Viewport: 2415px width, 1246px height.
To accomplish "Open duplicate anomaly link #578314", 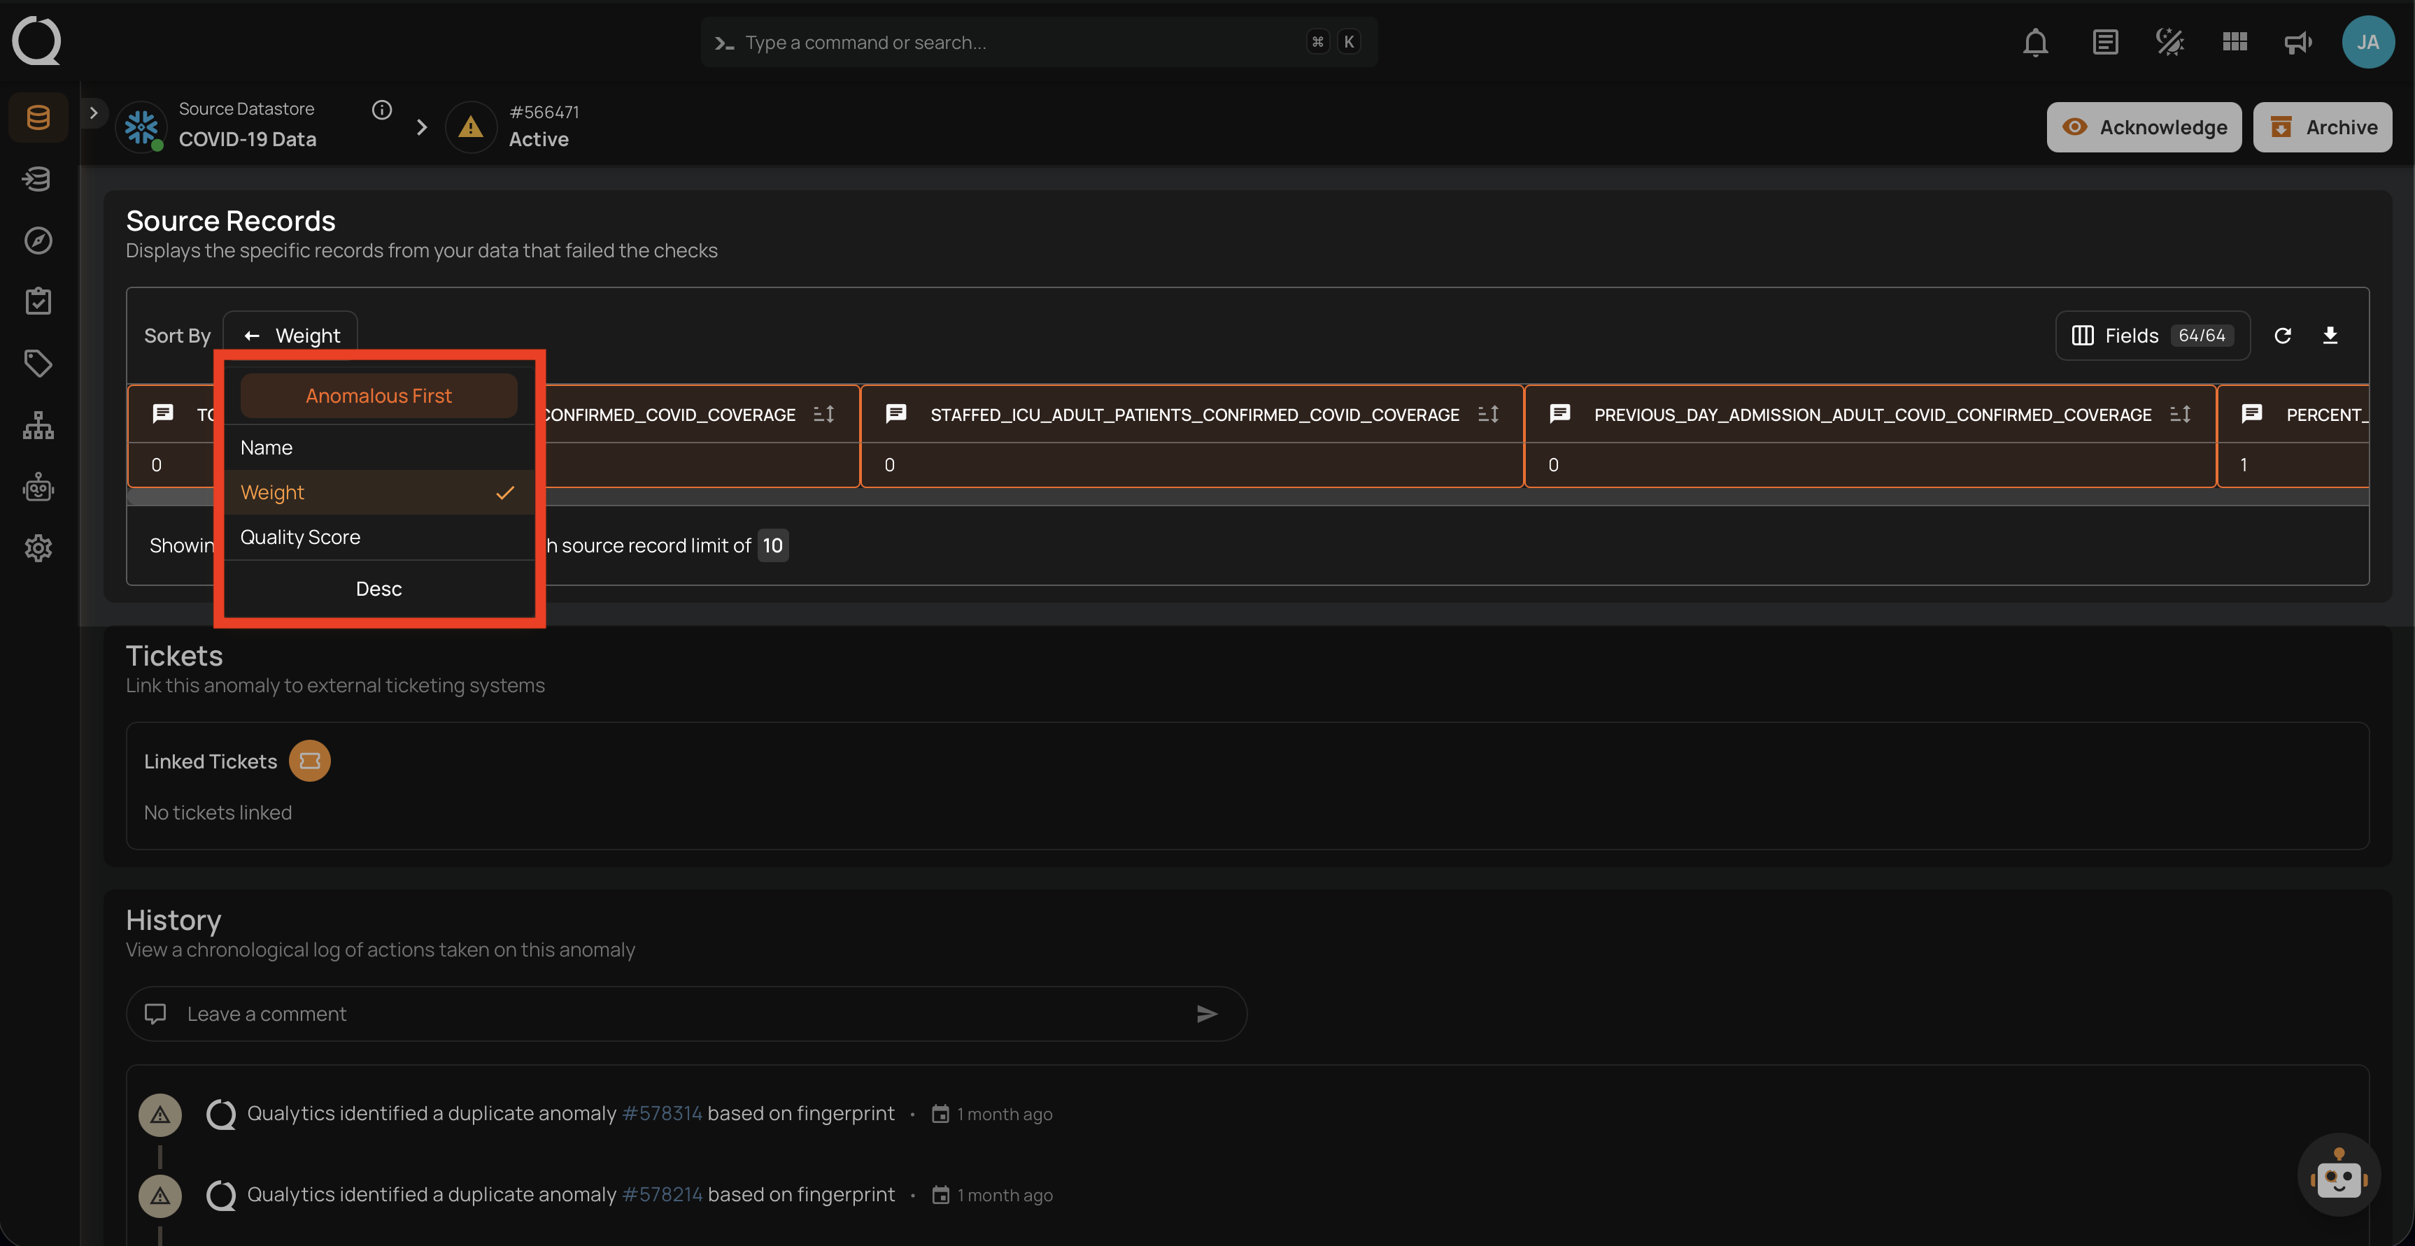I will point(662,1113).
